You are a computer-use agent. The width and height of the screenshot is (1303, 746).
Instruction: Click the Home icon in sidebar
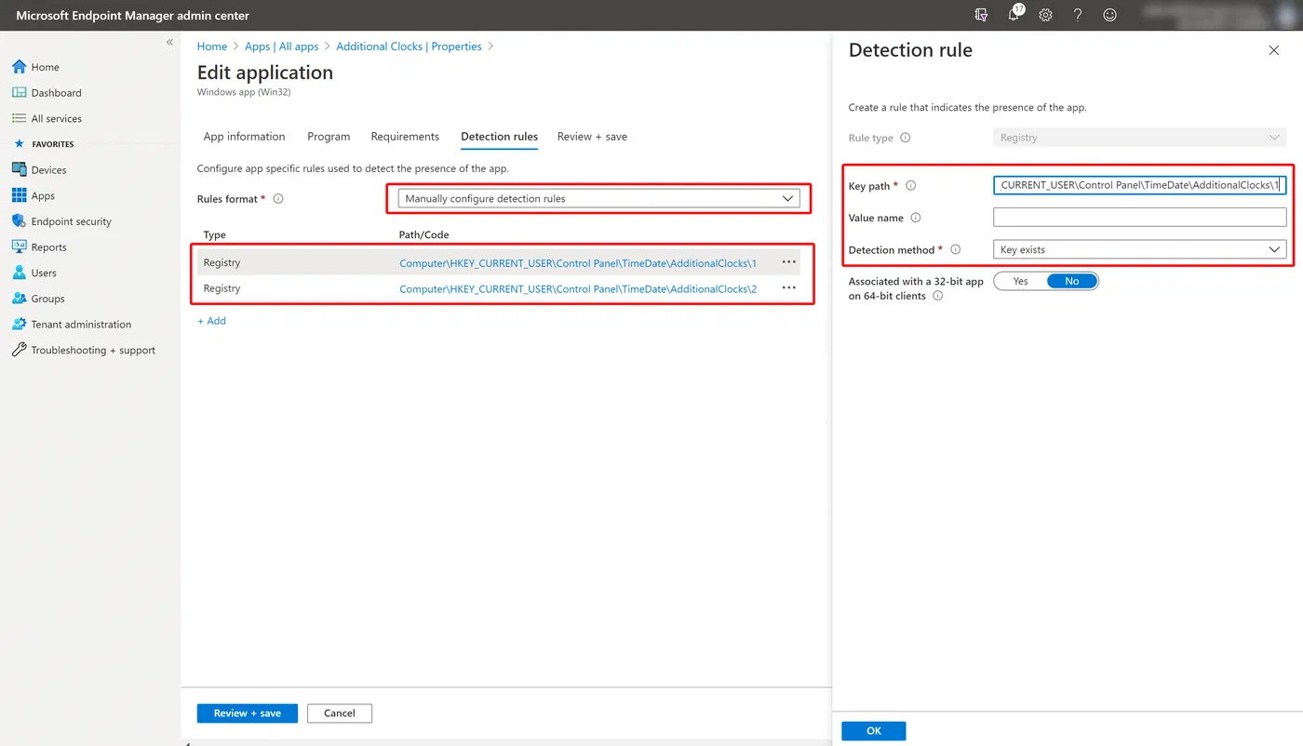19,67
